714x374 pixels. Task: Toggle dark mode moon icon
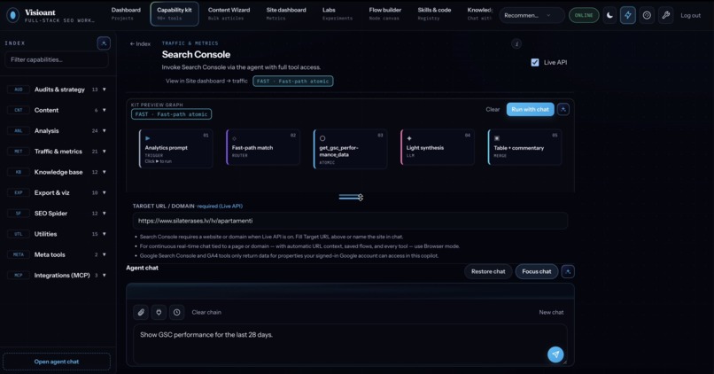609,15
